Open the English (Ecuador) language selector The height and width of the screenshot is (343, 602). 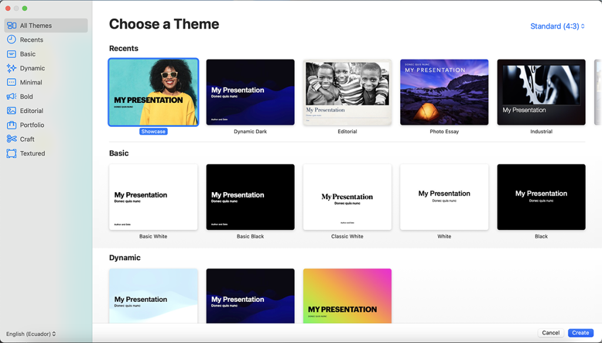30,334
